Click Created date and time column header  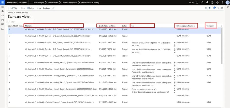pos(107,26)
